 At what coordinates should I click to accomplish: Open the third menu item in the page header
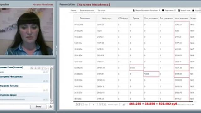click(x=101, y=10)
